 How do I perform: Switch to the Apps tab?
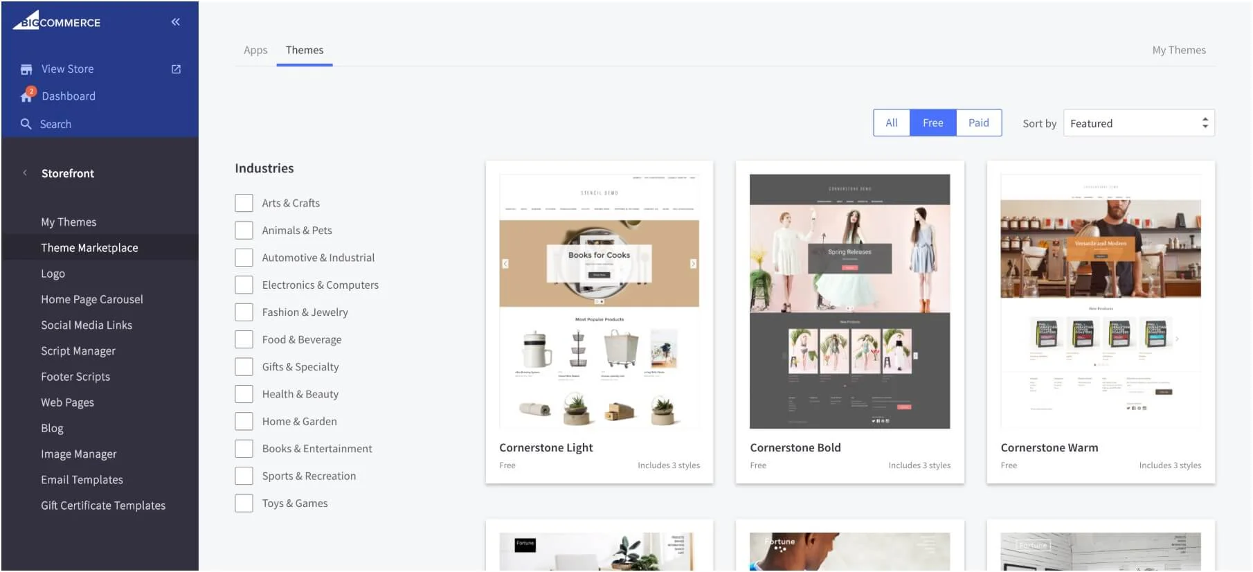(x=255, y=50)
